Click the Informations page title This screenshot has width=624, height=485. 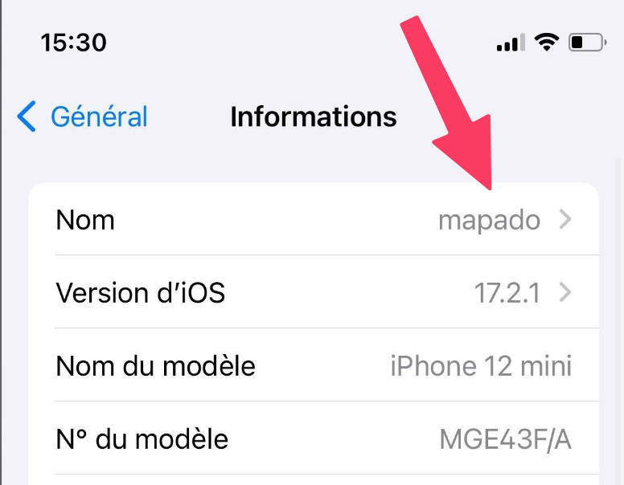314,116
